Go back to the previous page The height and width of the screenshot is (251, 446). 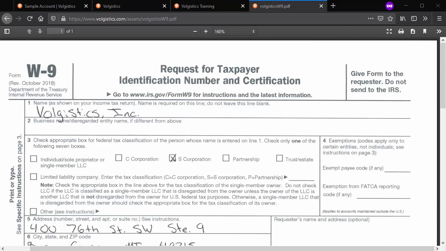(x=7, y=19)
